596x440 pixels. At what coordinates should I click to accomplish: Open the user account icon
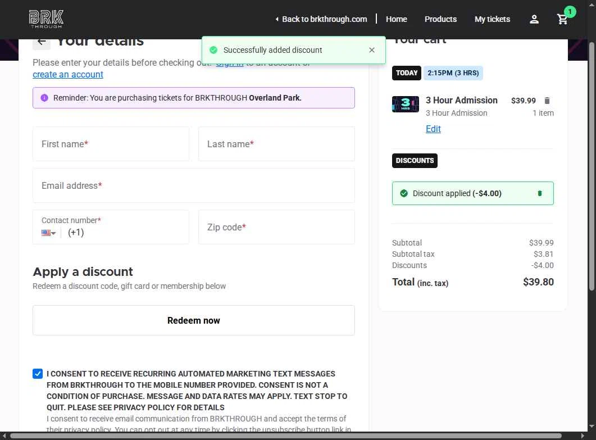tap(534, 20)
